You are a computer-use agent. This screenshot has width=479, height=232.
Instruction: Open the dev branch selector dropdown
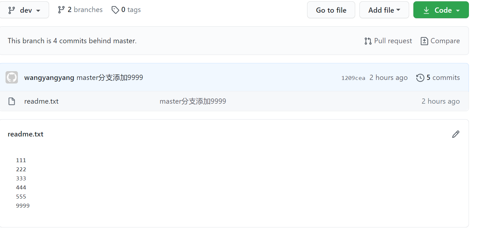[24, 10]
